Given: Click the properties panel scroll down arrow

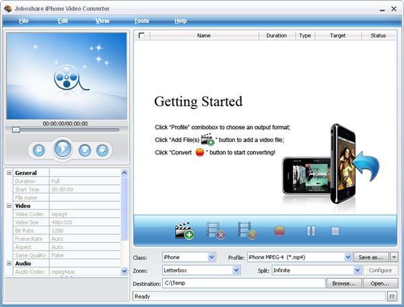Looking at the screenshot, I should tap(124, 271).
